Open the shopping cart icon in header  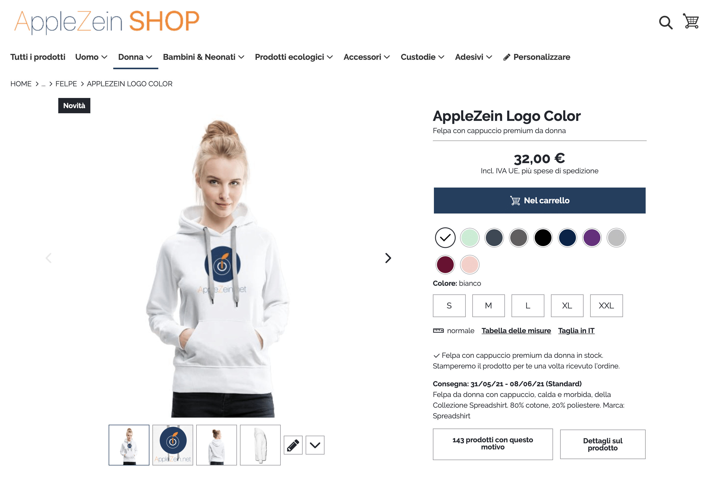pos(691,21)
